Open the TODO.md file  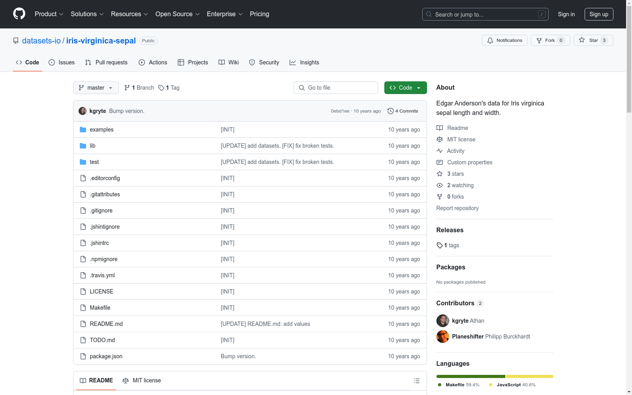pyautogui.click(x=102, y=340)
